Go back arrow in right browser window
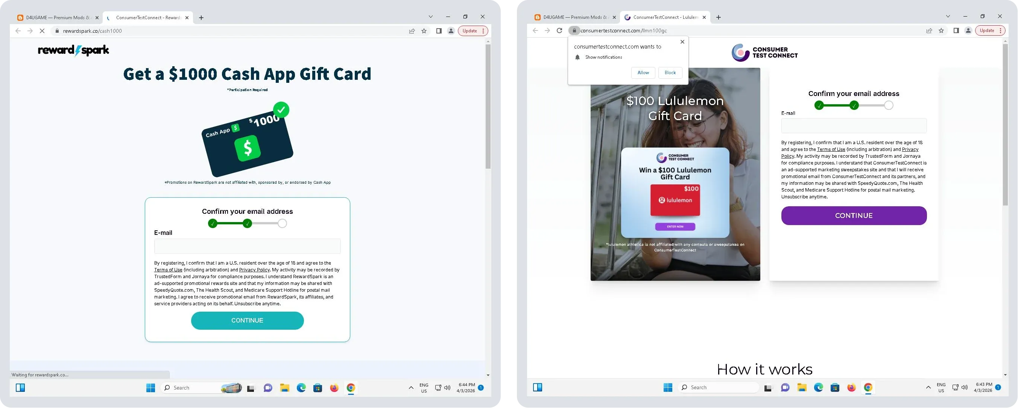 coord(535,30)
